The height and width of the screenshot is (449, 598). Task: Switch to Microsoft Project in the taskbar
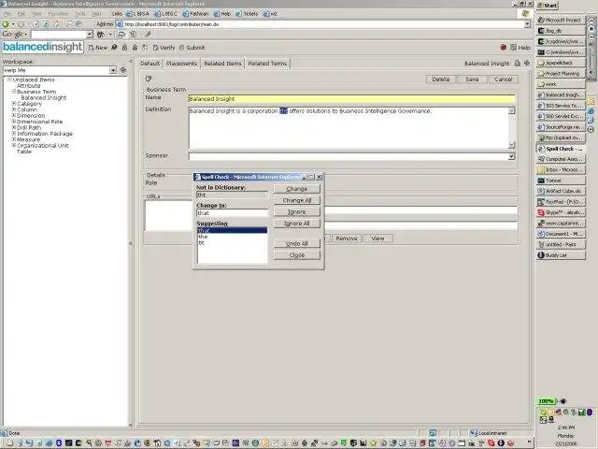pyautogui.click(x=561, y=20)
